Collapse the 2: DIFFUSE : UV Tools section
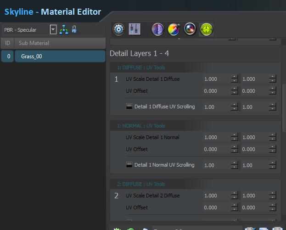Image resolution: width=286 pixels, height=230 pixels. click(x=141, y=184)
